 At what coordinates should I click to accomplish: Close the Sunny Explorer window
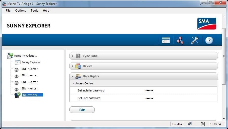[x=220, y=3]
